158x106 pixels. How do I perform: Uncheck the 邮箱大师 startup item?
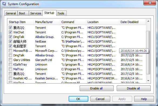10,41
